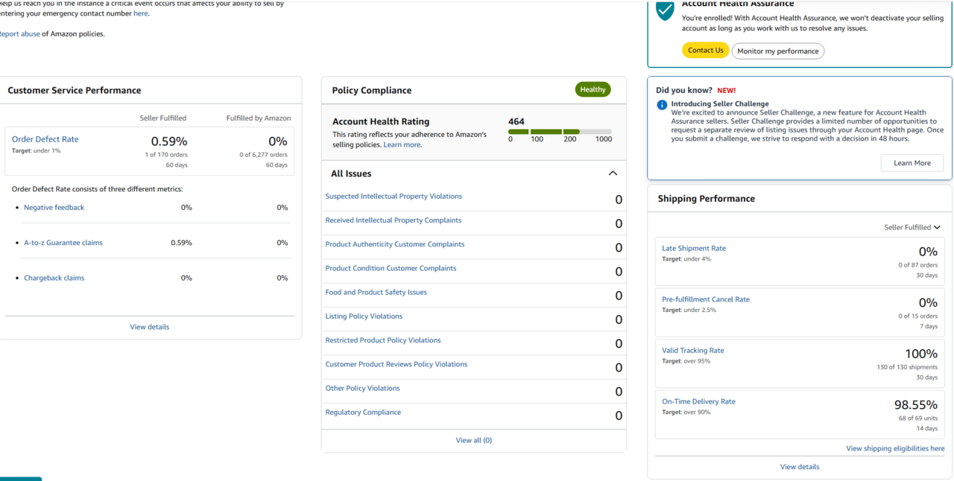Click the blue info icon beside Seller Challenge

(x=662, y=105)
